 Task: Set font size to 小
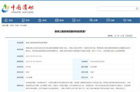(x=121, y=36)
